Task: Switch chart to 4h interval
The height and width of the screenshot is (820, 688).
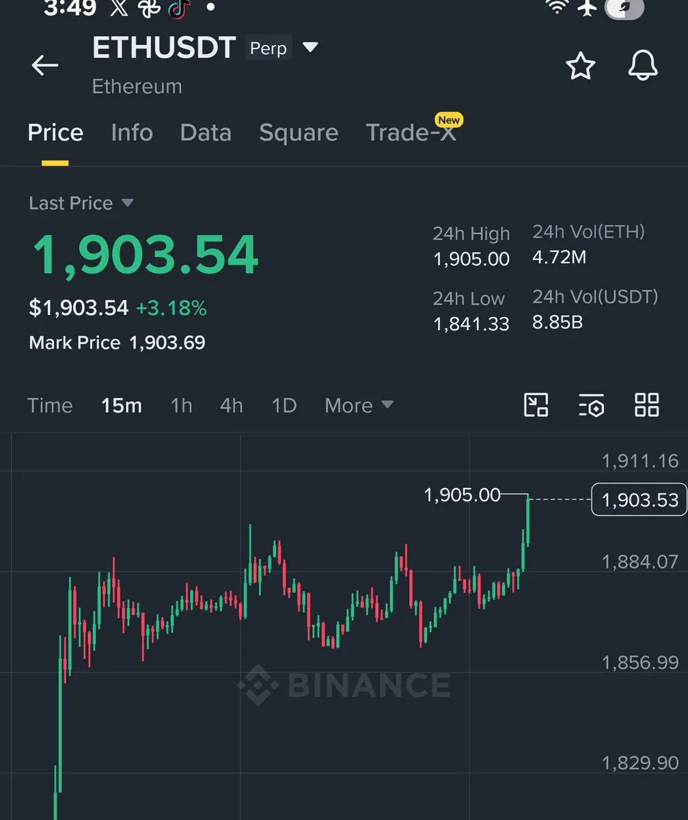Action: [x=232, y=405]
